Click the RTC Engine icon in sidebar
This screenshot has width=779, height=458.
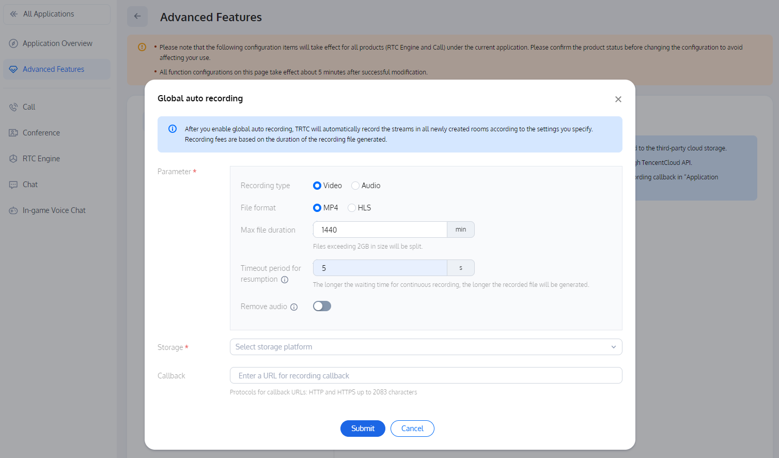13,159
